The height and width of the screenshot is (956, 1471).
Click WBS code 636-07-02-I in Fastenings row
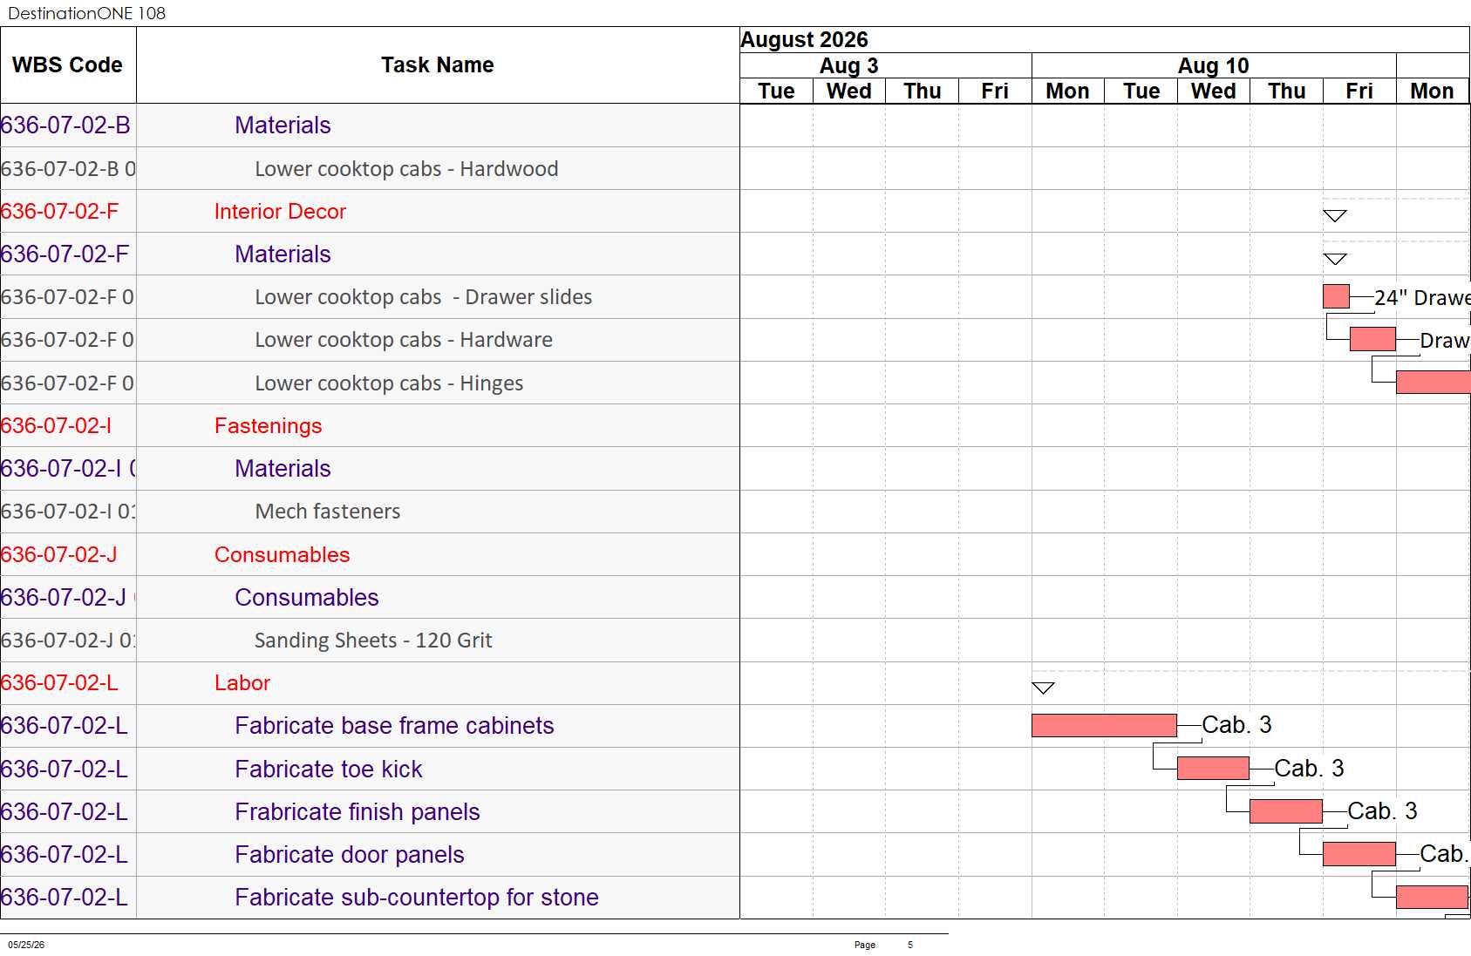(57, 426)
